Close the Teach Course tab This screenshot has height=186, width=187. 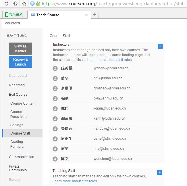click(x=86, y=15)
